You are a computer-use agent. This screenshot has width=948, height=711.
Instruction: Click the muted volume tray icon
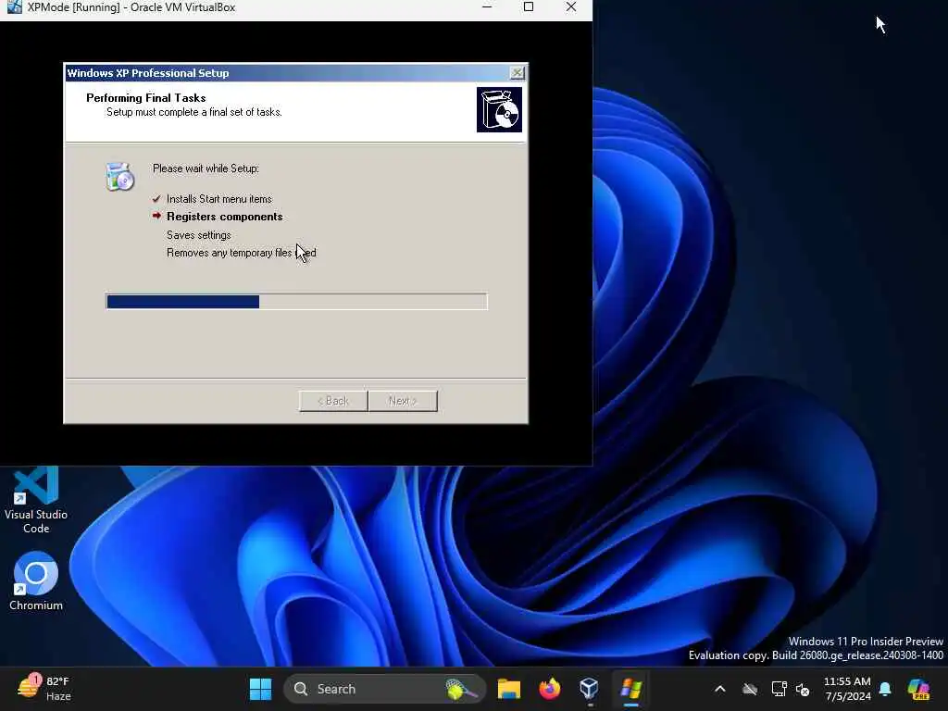[803, 689]
